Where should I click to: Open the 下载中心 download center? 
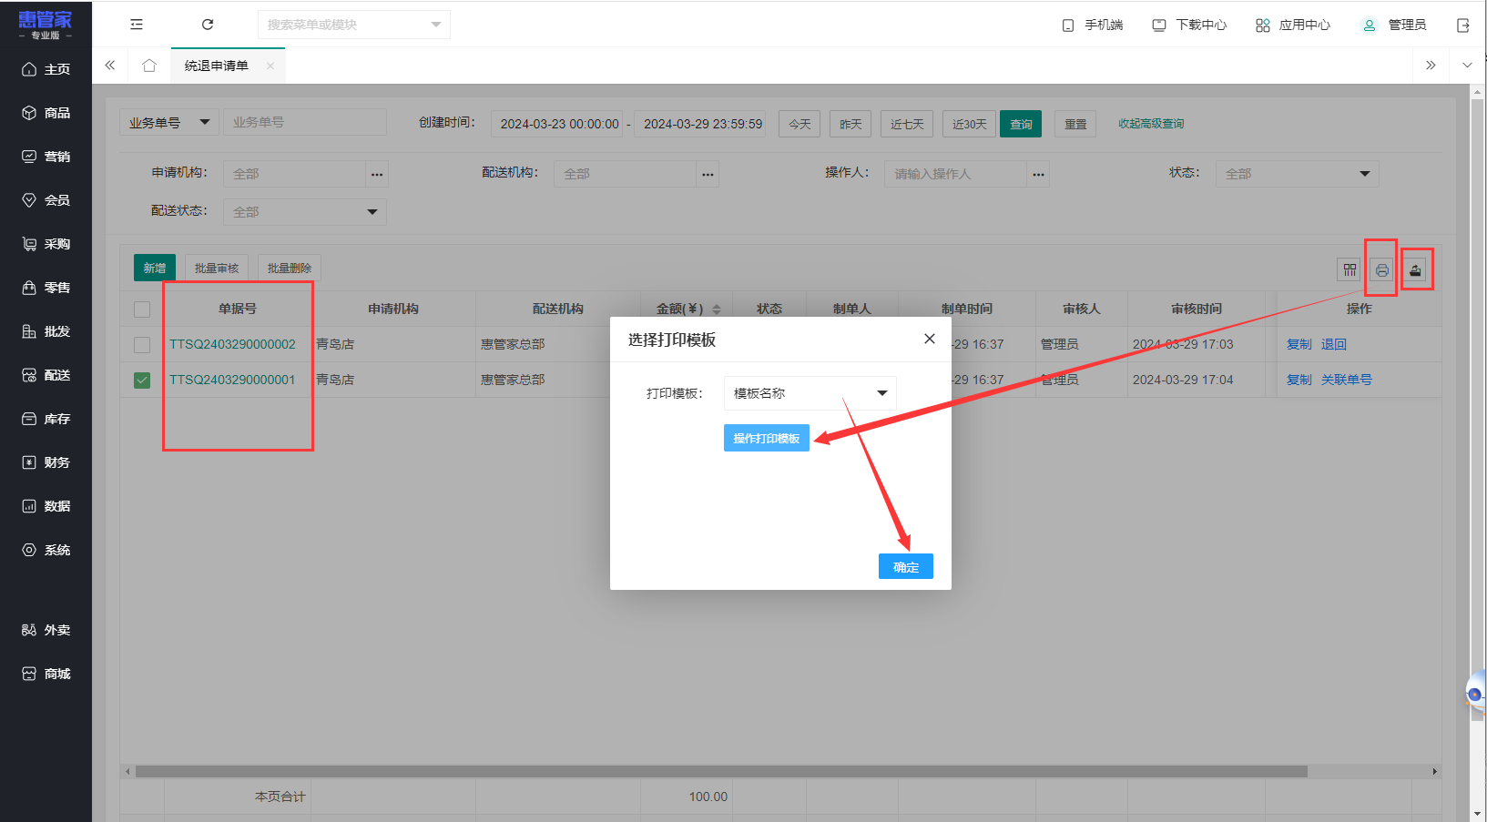pos(1190,25)
